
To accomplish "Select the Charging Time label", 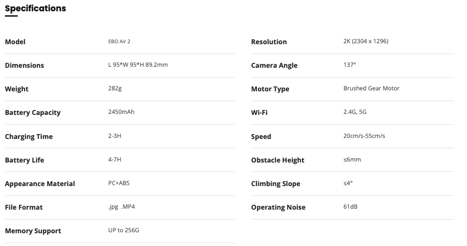I will click(29, 137).
